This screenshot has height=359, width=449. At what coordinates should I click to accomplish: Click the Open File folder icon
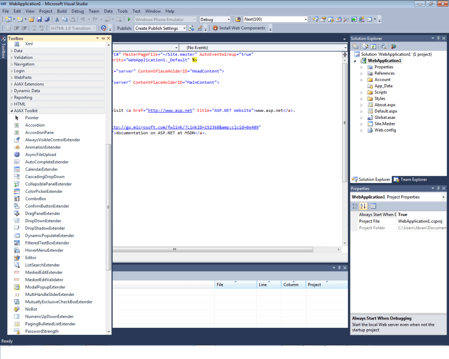click(x=31, y=20)
